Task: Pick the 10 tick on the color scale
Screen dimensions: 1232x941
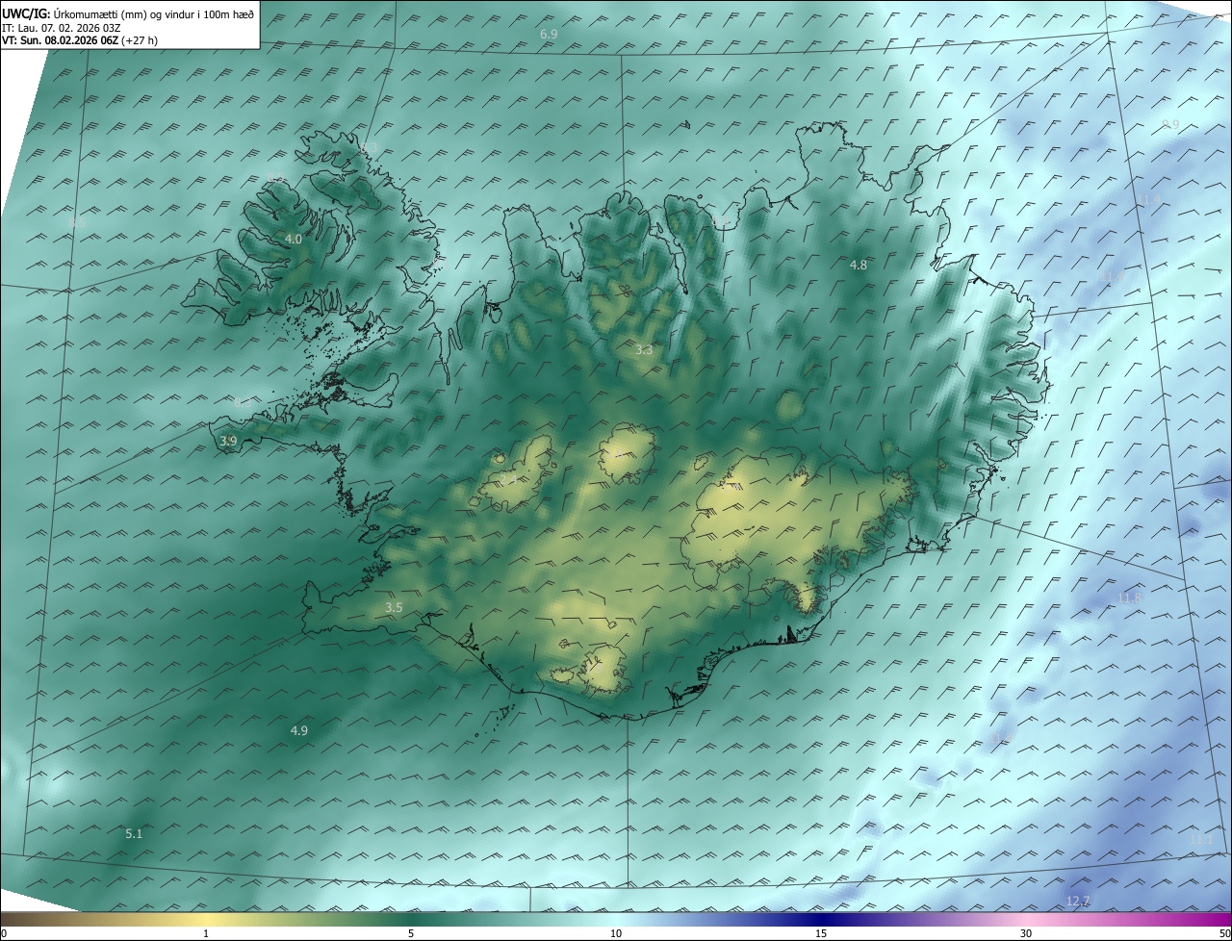Action: pos(616,933)
